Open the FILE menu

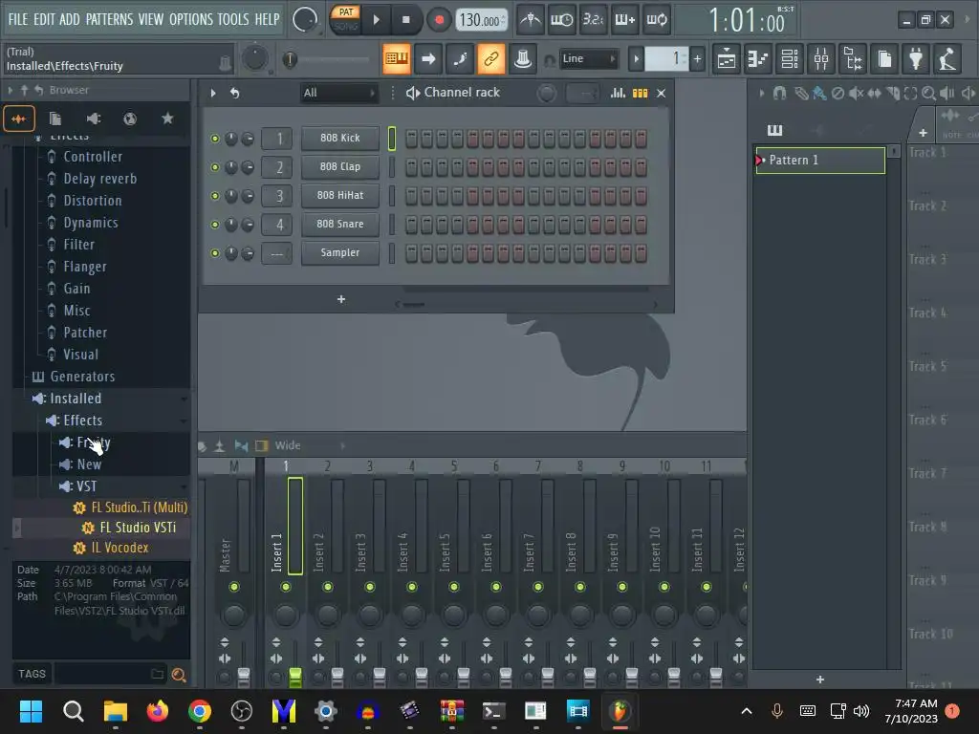pyautogui.click(x=18, y=19)
